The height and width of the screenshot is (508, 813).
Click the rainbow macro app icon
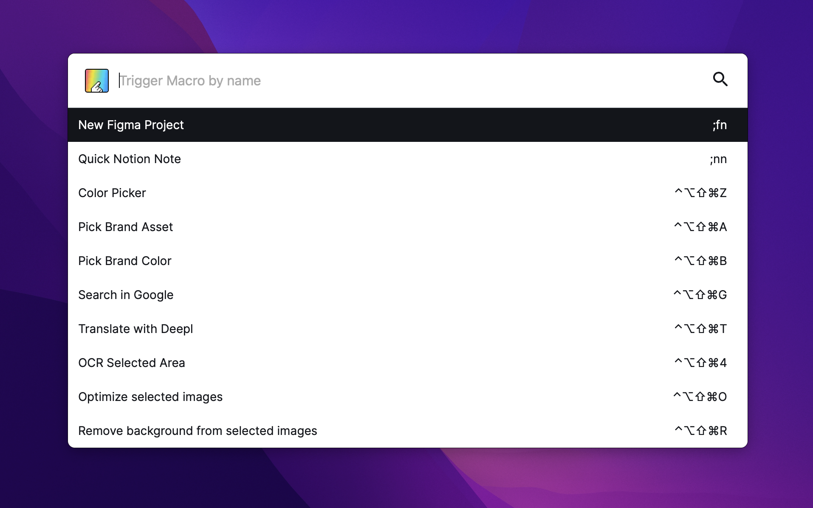[97, 81]
